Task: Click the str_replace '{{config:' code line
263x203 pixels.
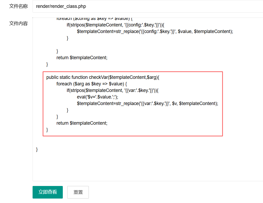Action: click(x=155, y=31)
